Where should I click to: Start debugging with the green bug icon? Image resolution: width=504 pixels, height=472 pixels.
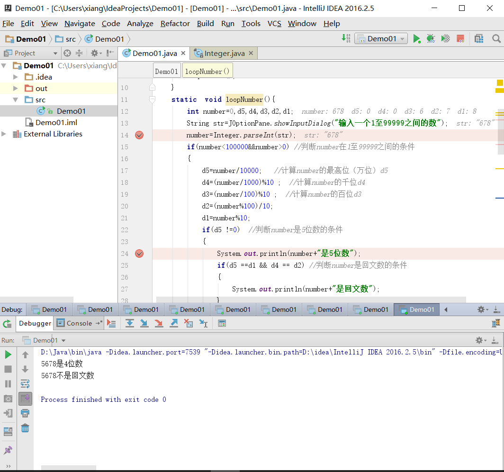[x=431, y=39]
